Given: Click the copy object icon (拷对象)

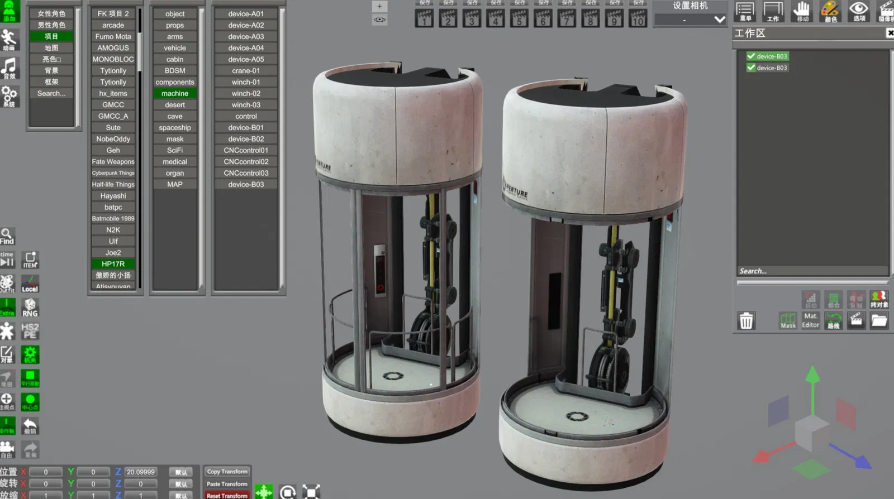Looking at the screenshot, I should click(x=879, y=300).
